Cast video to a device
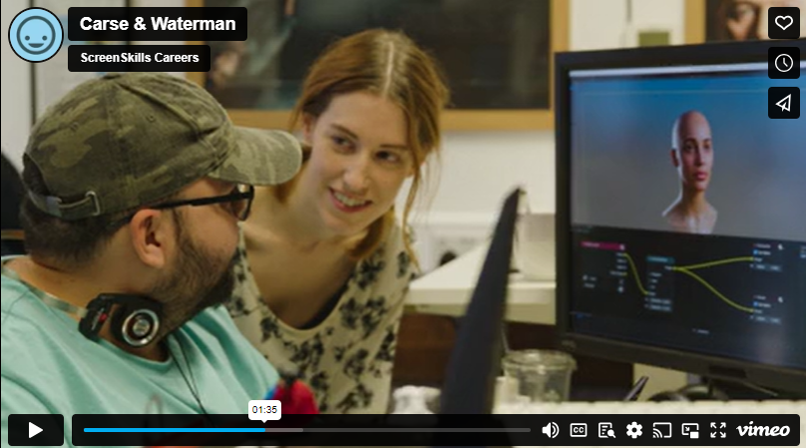This screenshot has height=448, width=806. point(661,430)
